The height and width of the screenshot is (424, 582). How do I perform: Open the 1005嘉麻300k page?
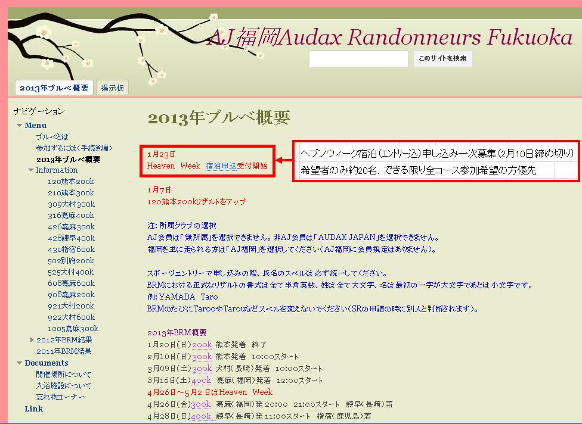point(73,328)
